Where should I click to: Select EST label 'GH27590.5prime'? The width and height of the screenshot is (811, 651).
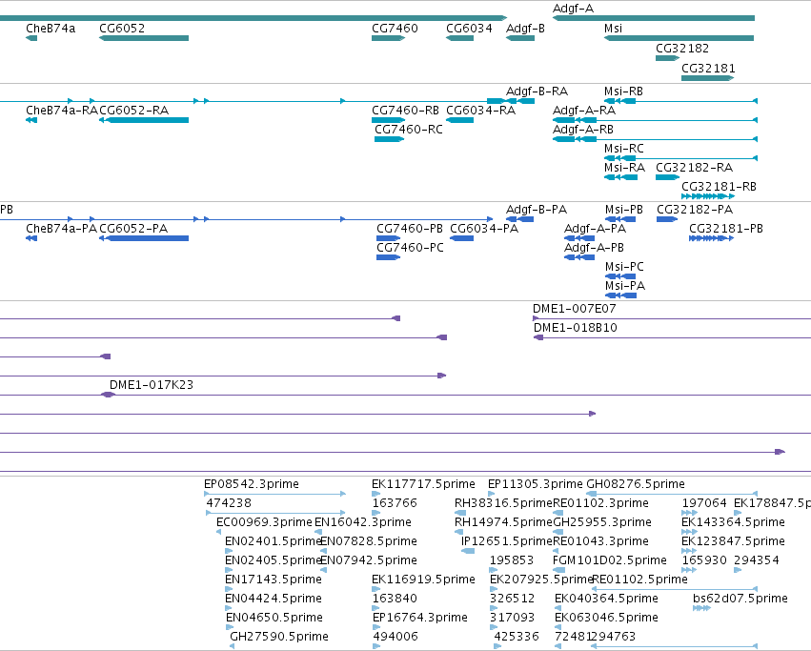[x=279, y=637]
